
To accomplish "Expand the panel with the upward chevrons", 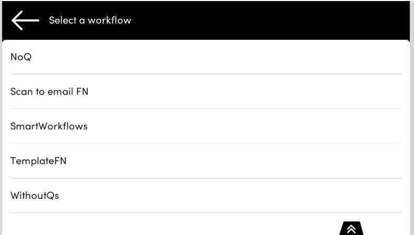I will pos(352,228).
